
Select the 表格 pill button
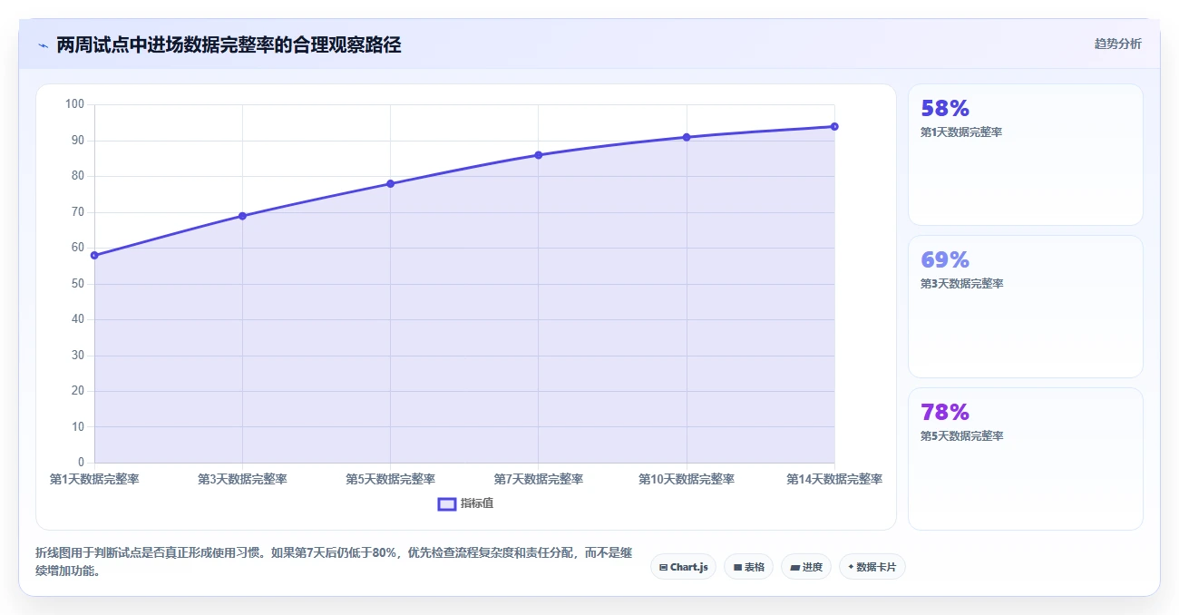tap(748, 567)
